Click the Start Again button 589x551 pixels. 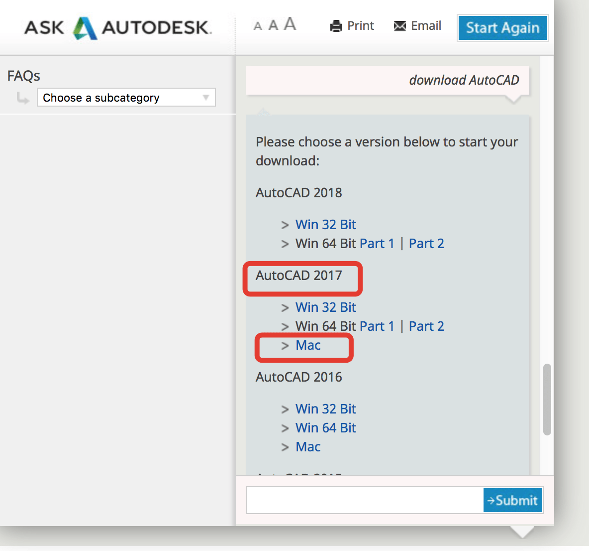coord(502,28)
